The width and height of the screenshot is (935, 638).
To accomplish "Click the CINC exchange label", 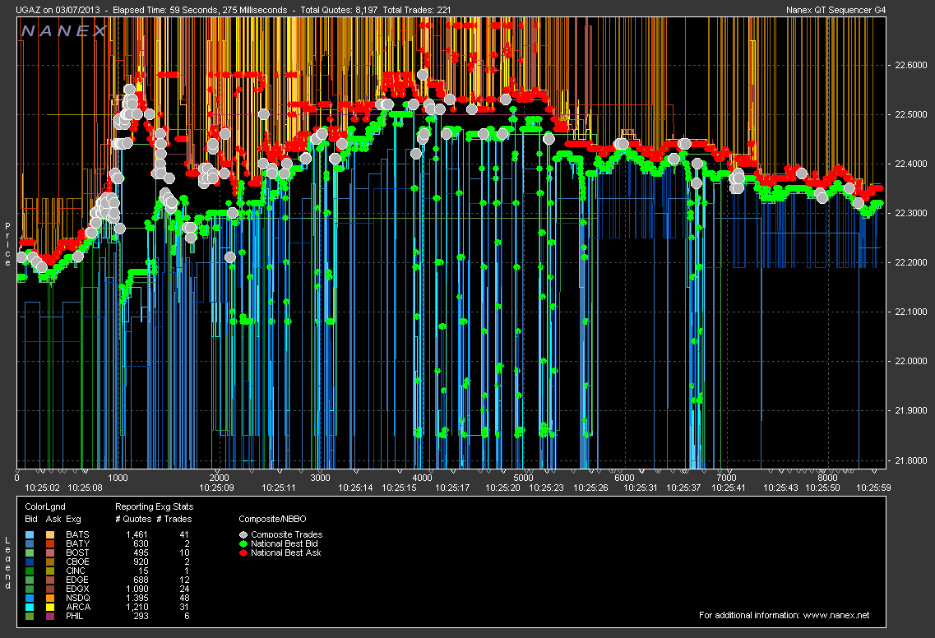I will tap(76, 571).
